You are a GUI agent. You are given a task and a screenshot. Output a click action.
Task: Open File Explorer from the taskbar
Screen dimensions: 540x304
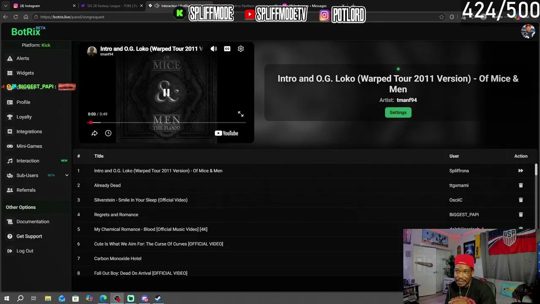pyautogui.click(x=48, y=299)
